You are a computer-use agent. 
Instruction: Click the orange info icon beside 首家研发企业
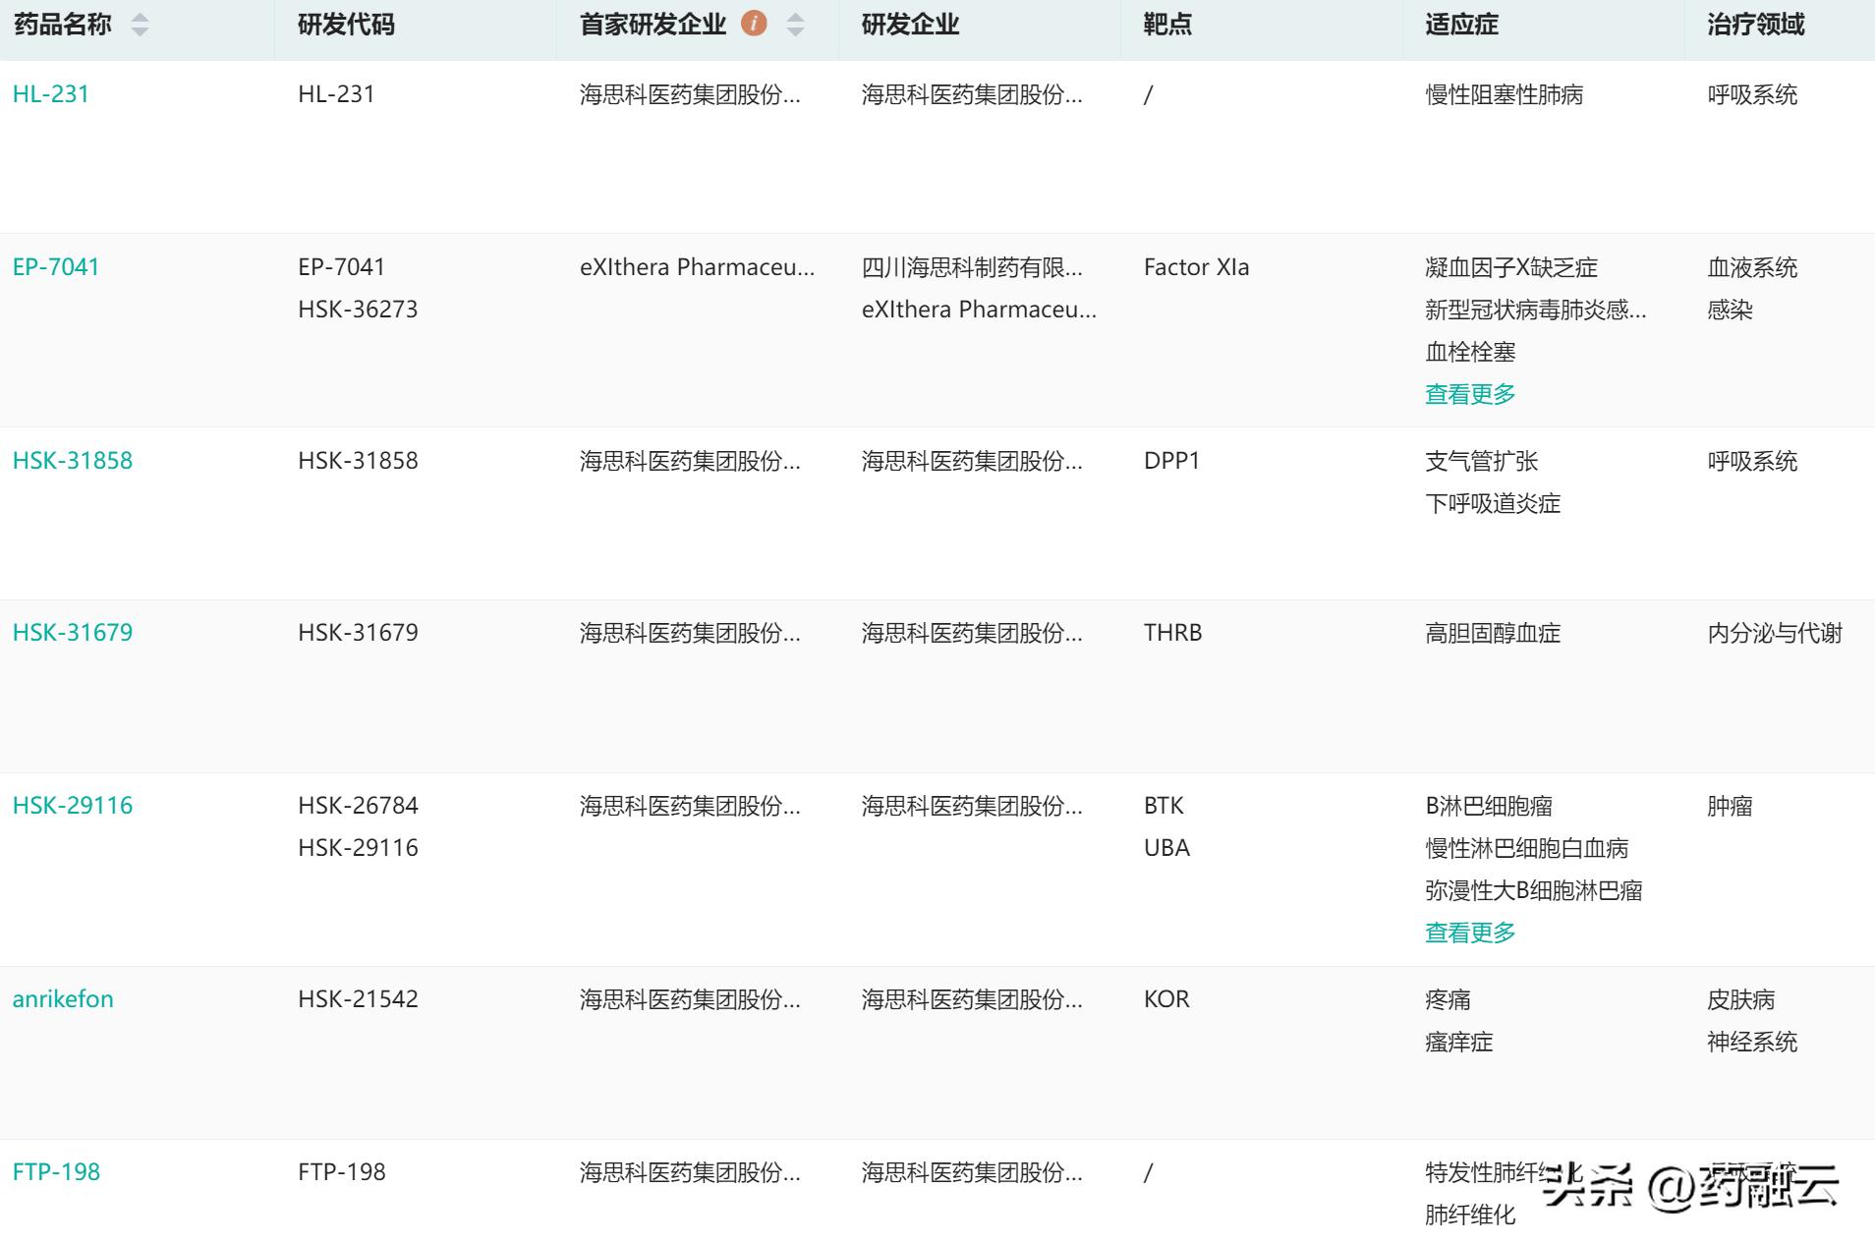[x=753, y=24]
